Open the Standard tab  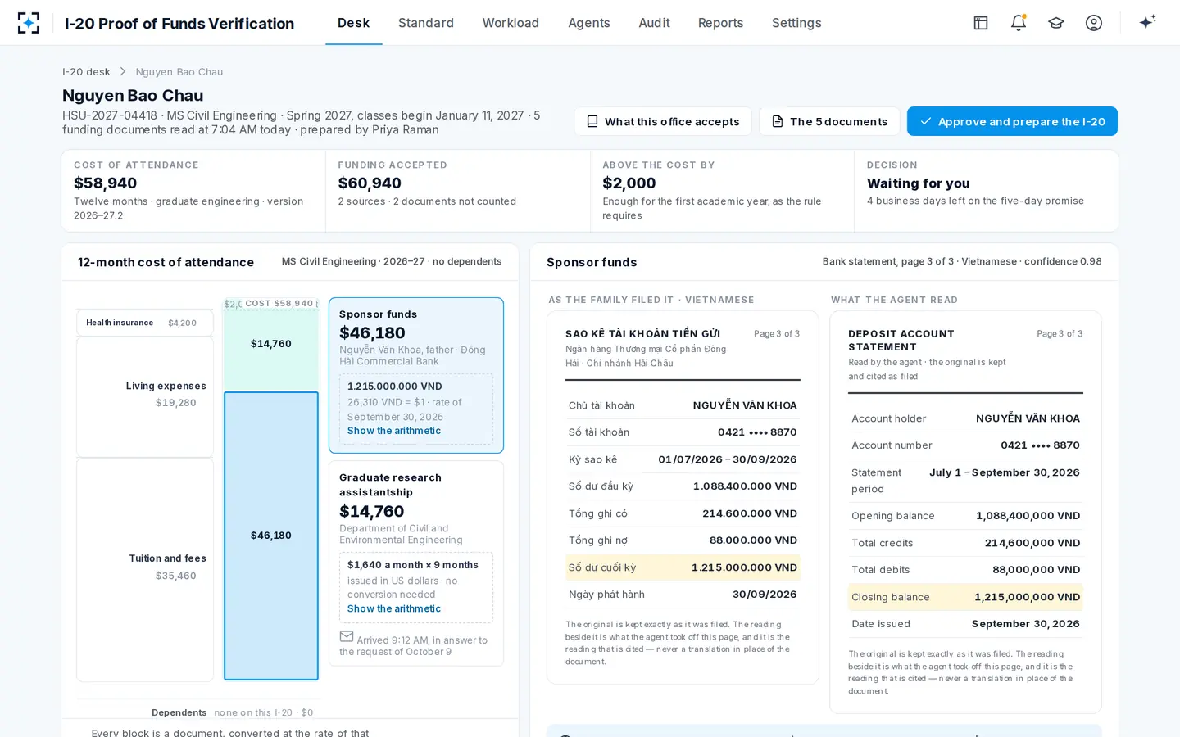426,23
